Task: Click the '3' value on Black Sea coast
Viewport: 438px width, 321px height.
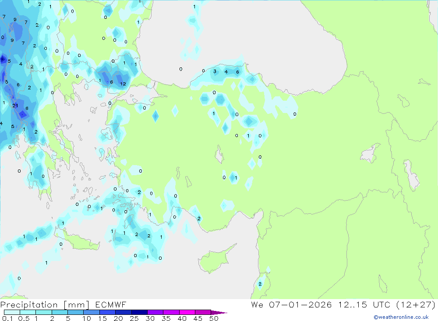Action: point(215,71)
